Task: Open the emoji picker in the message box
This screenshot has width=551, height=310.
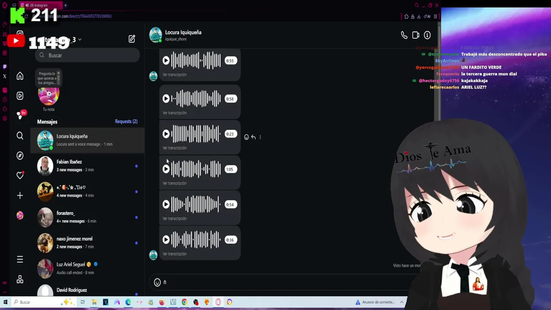Action: tap(157, 282)
